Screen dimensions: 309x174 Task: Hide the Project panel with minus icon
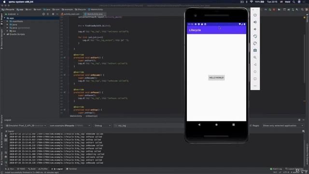(57, 14)
